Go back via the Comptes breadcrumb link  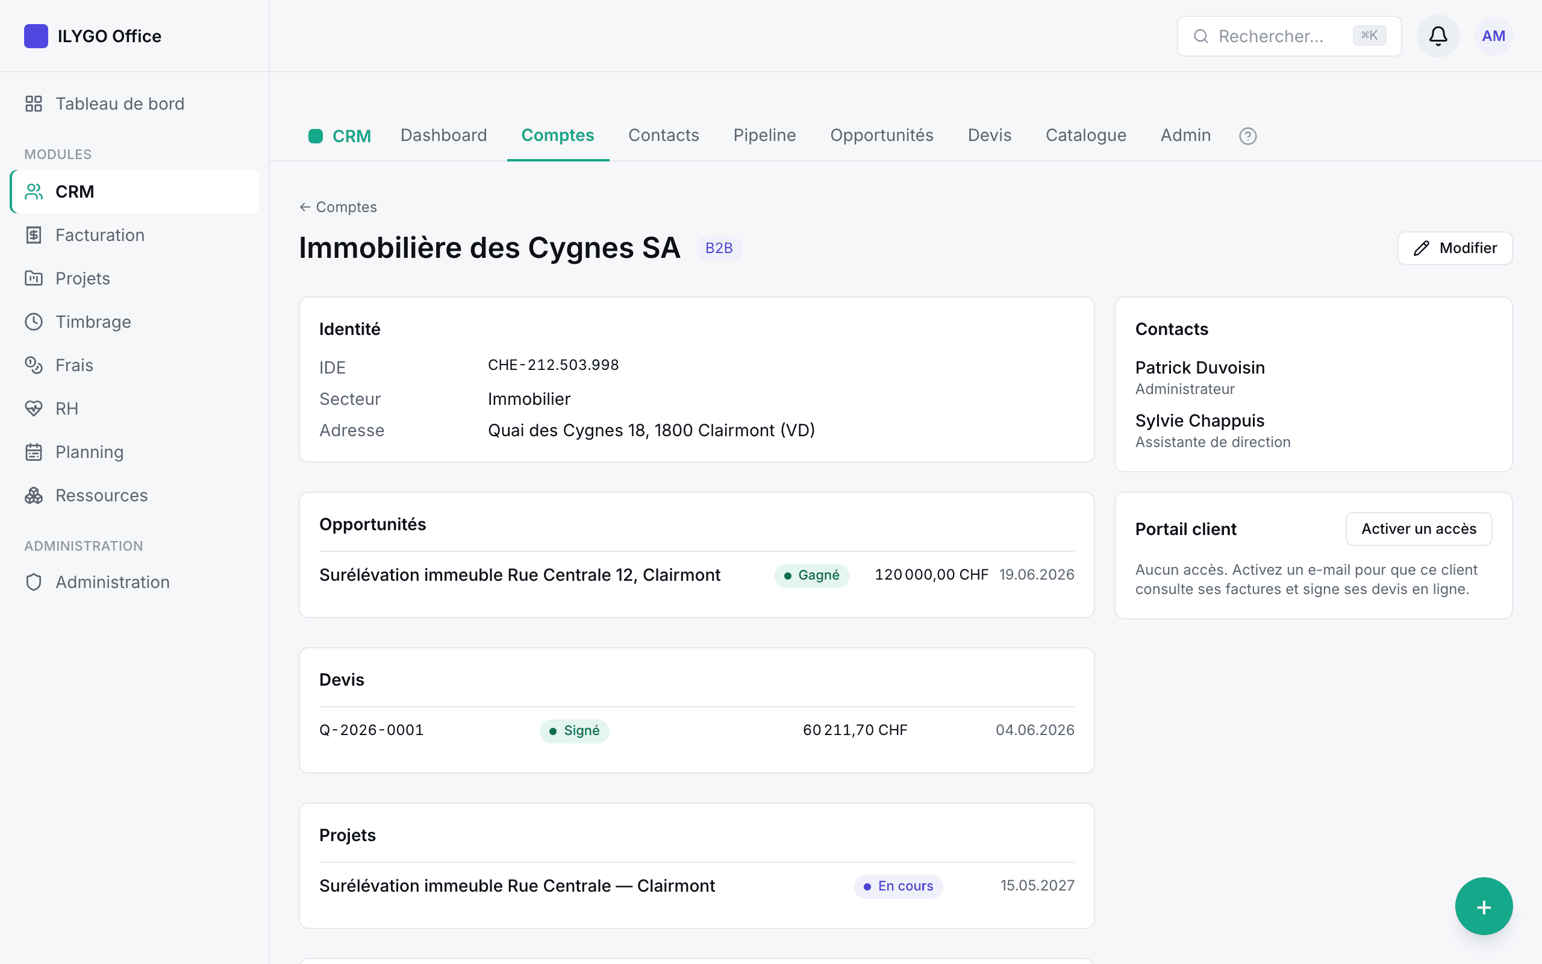tap(339, 207)
